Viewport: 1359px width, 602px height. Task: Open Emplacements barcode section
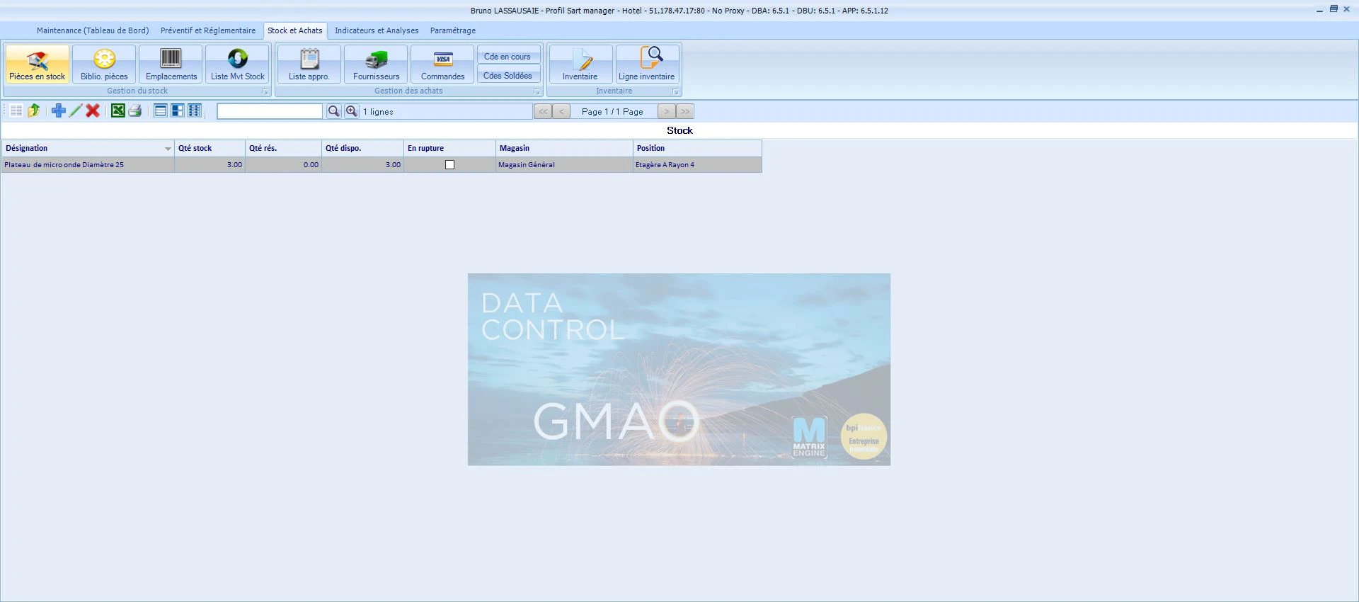click(171, 64)
